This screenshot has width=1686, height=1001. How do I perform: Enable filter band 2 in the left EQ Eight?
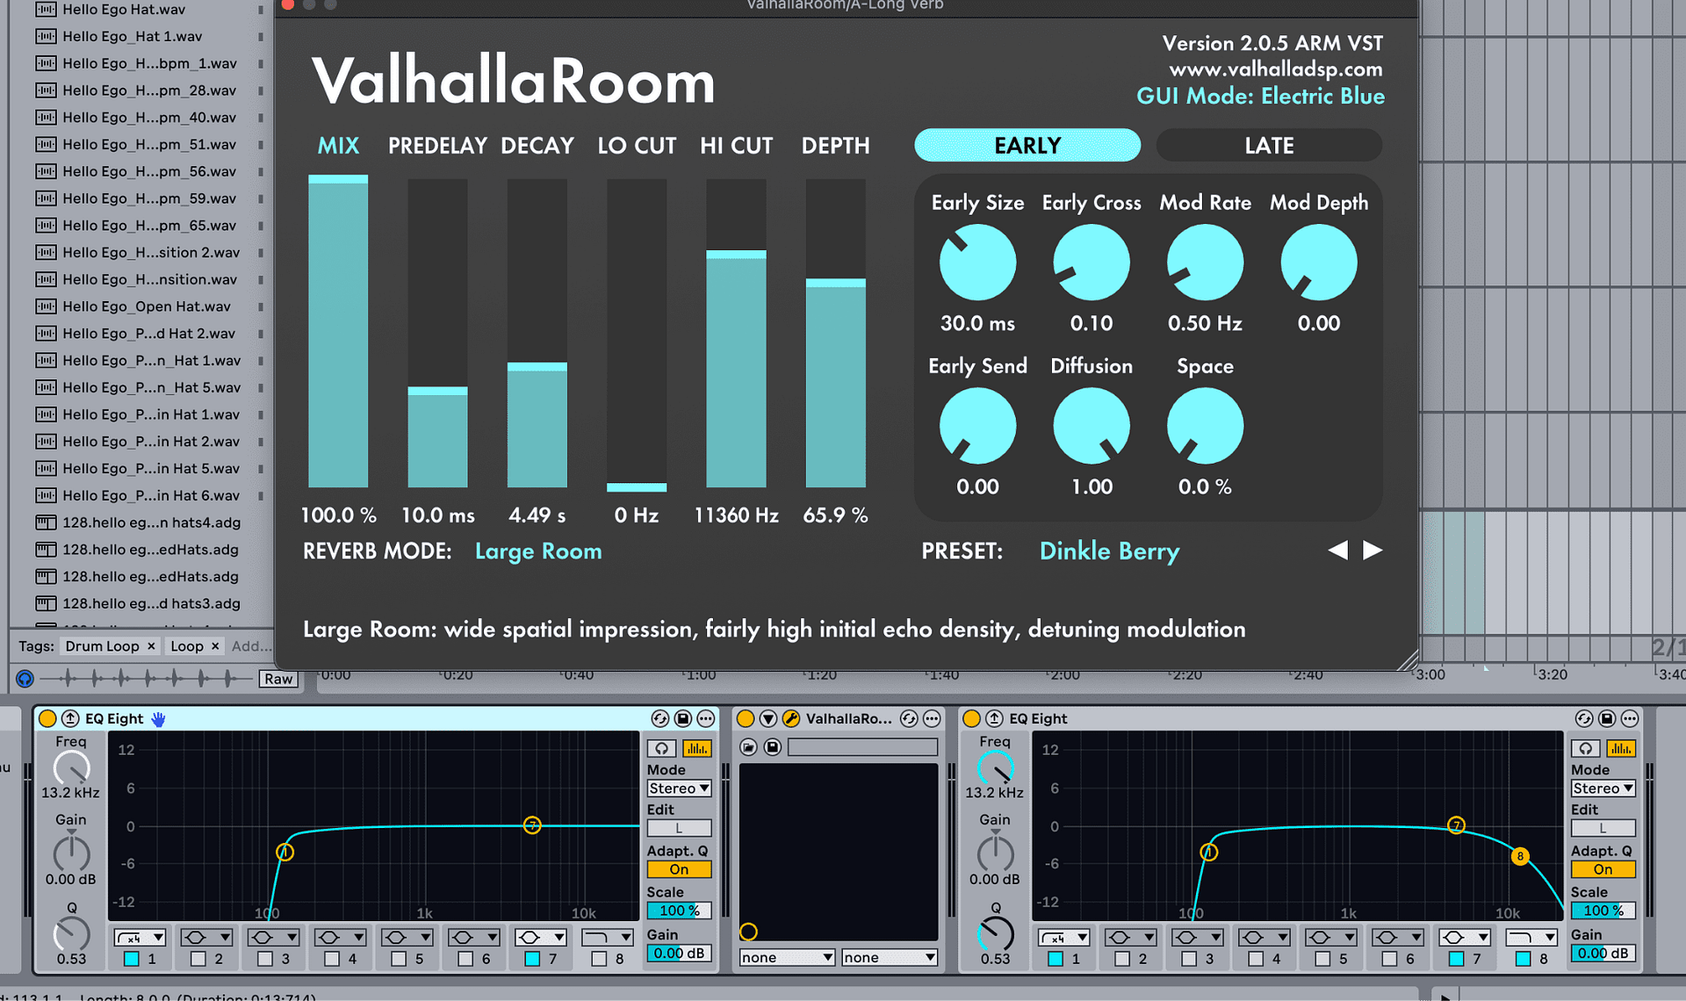point(200,959)
